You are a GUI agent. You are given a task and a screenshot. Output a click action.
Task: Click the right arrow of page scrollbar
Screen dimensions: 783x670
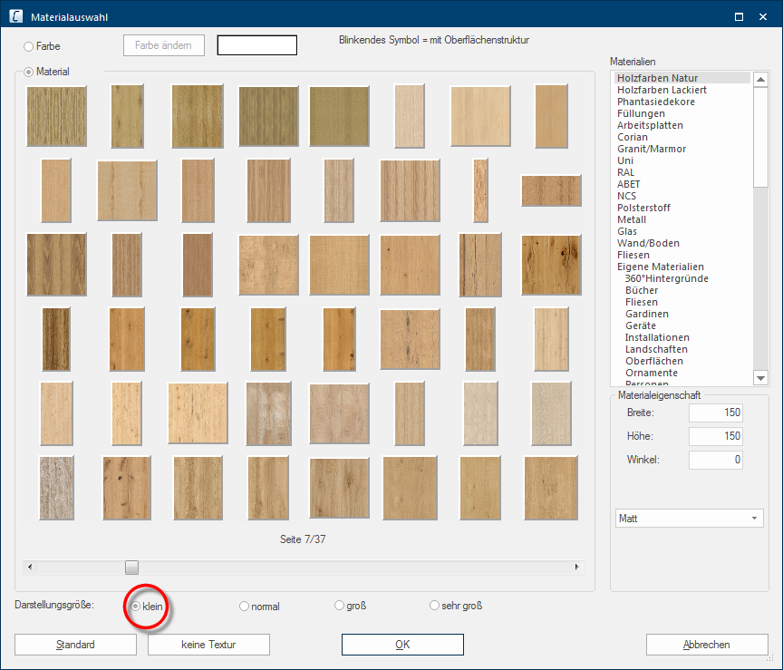coord(577,568)
